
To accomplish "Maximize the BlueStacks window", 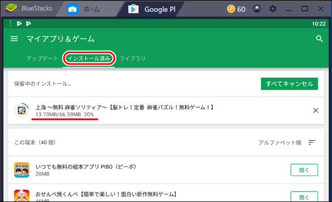I will 305,9.
